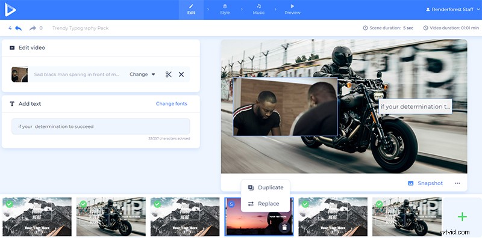Select the uploaded video clip thumbnail

(x=19, y=75)
